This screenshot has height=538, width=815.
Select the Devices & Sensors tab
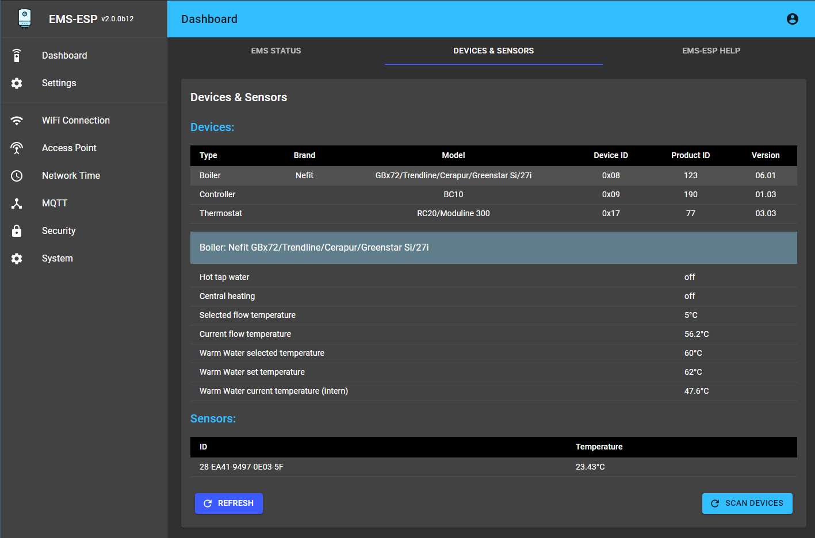493,51
